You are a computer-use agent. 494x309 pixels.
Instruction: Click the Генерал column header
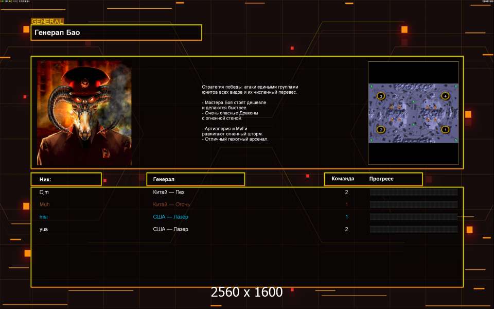pos(196,179)
